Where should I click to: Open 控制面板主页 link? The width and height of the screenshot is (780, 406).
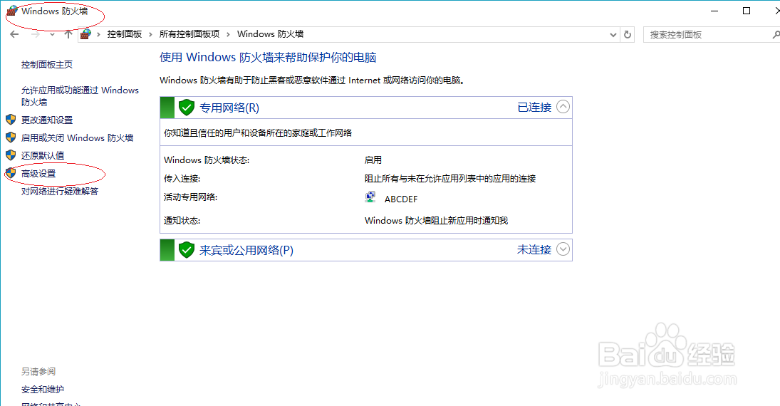[x=47, y=65]
